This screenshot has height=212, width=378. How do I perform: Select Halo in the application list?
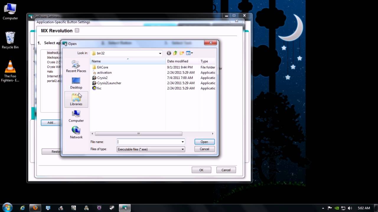pos(50,72)
